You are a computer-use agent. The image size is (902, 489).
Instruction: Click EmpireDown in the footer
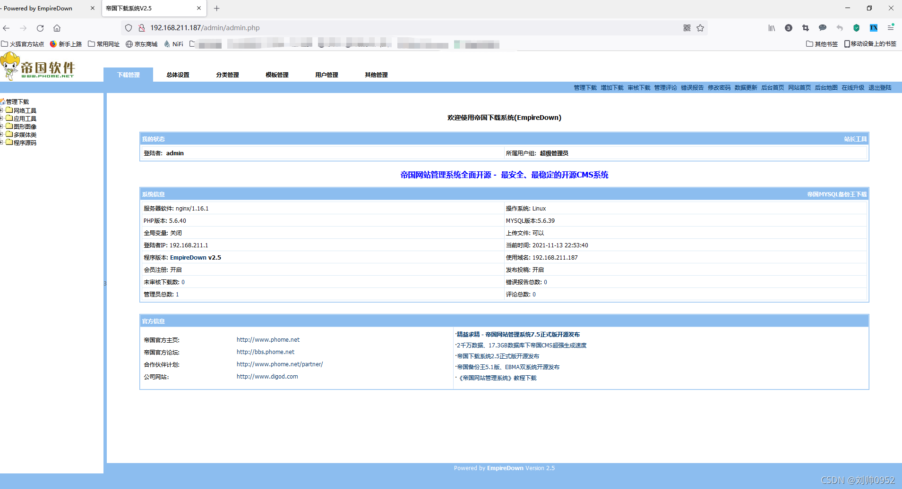click(x=505, y=468)
